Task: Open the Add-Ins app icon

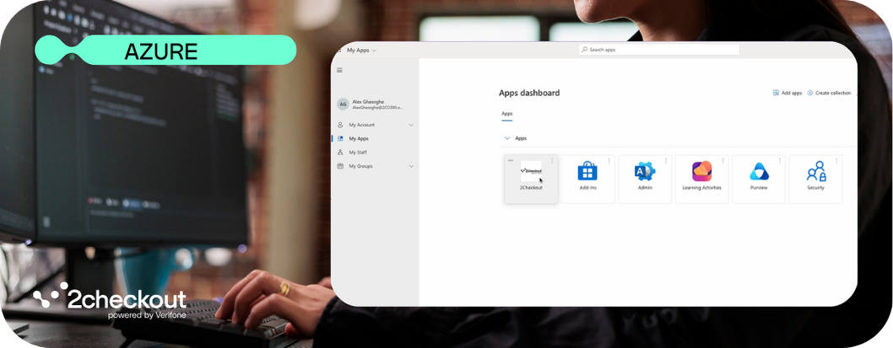Action: coord(587,171)
